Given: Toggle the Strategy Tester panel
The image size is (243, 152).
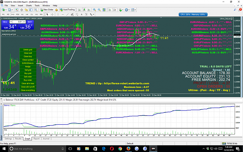Looking at the screenshot, I should tap(36, 10).
